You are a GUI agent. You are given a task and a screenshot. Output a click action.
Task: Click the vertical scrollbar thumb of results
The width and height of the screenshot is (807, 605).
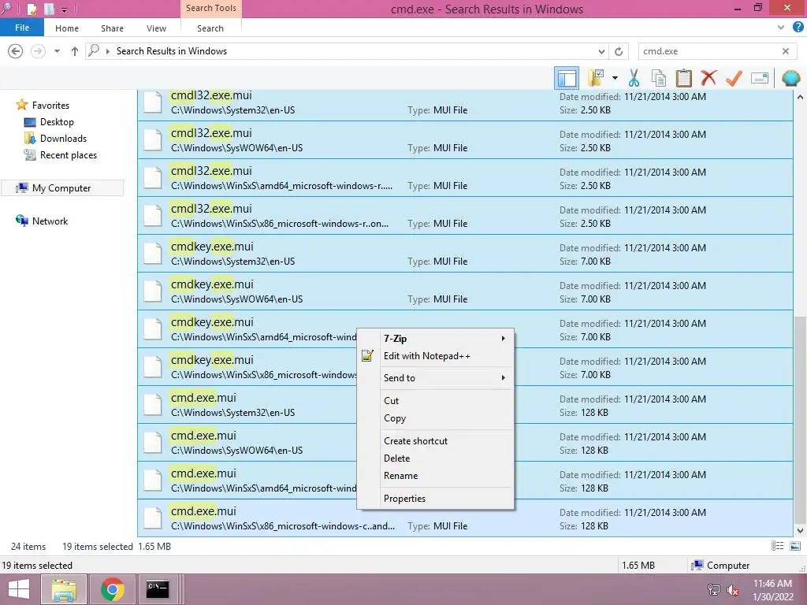tap(800, 419)
